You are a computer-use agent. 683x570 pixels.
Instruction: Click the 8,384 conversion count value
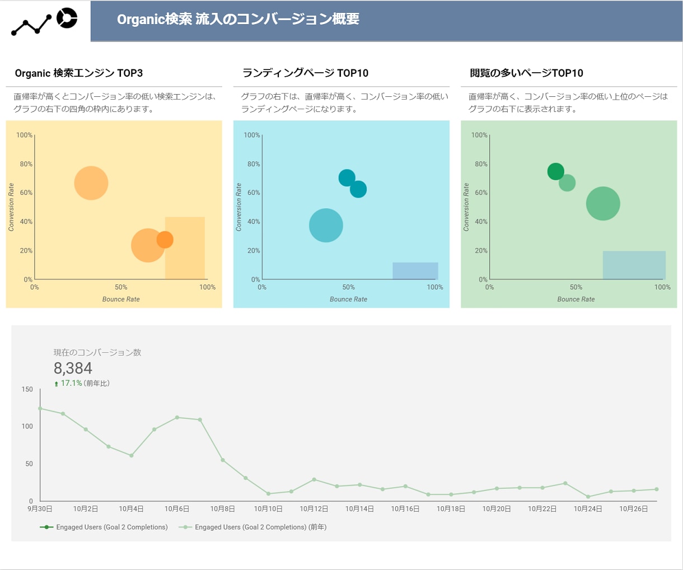[73, 368]
